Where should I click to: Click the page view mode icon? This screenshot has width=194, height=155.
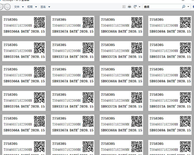point(135,6)
